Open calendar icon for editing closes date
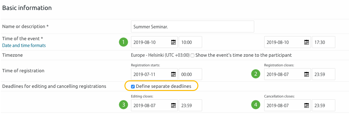This screenshot has height=114, width=349. pos(173,105)
